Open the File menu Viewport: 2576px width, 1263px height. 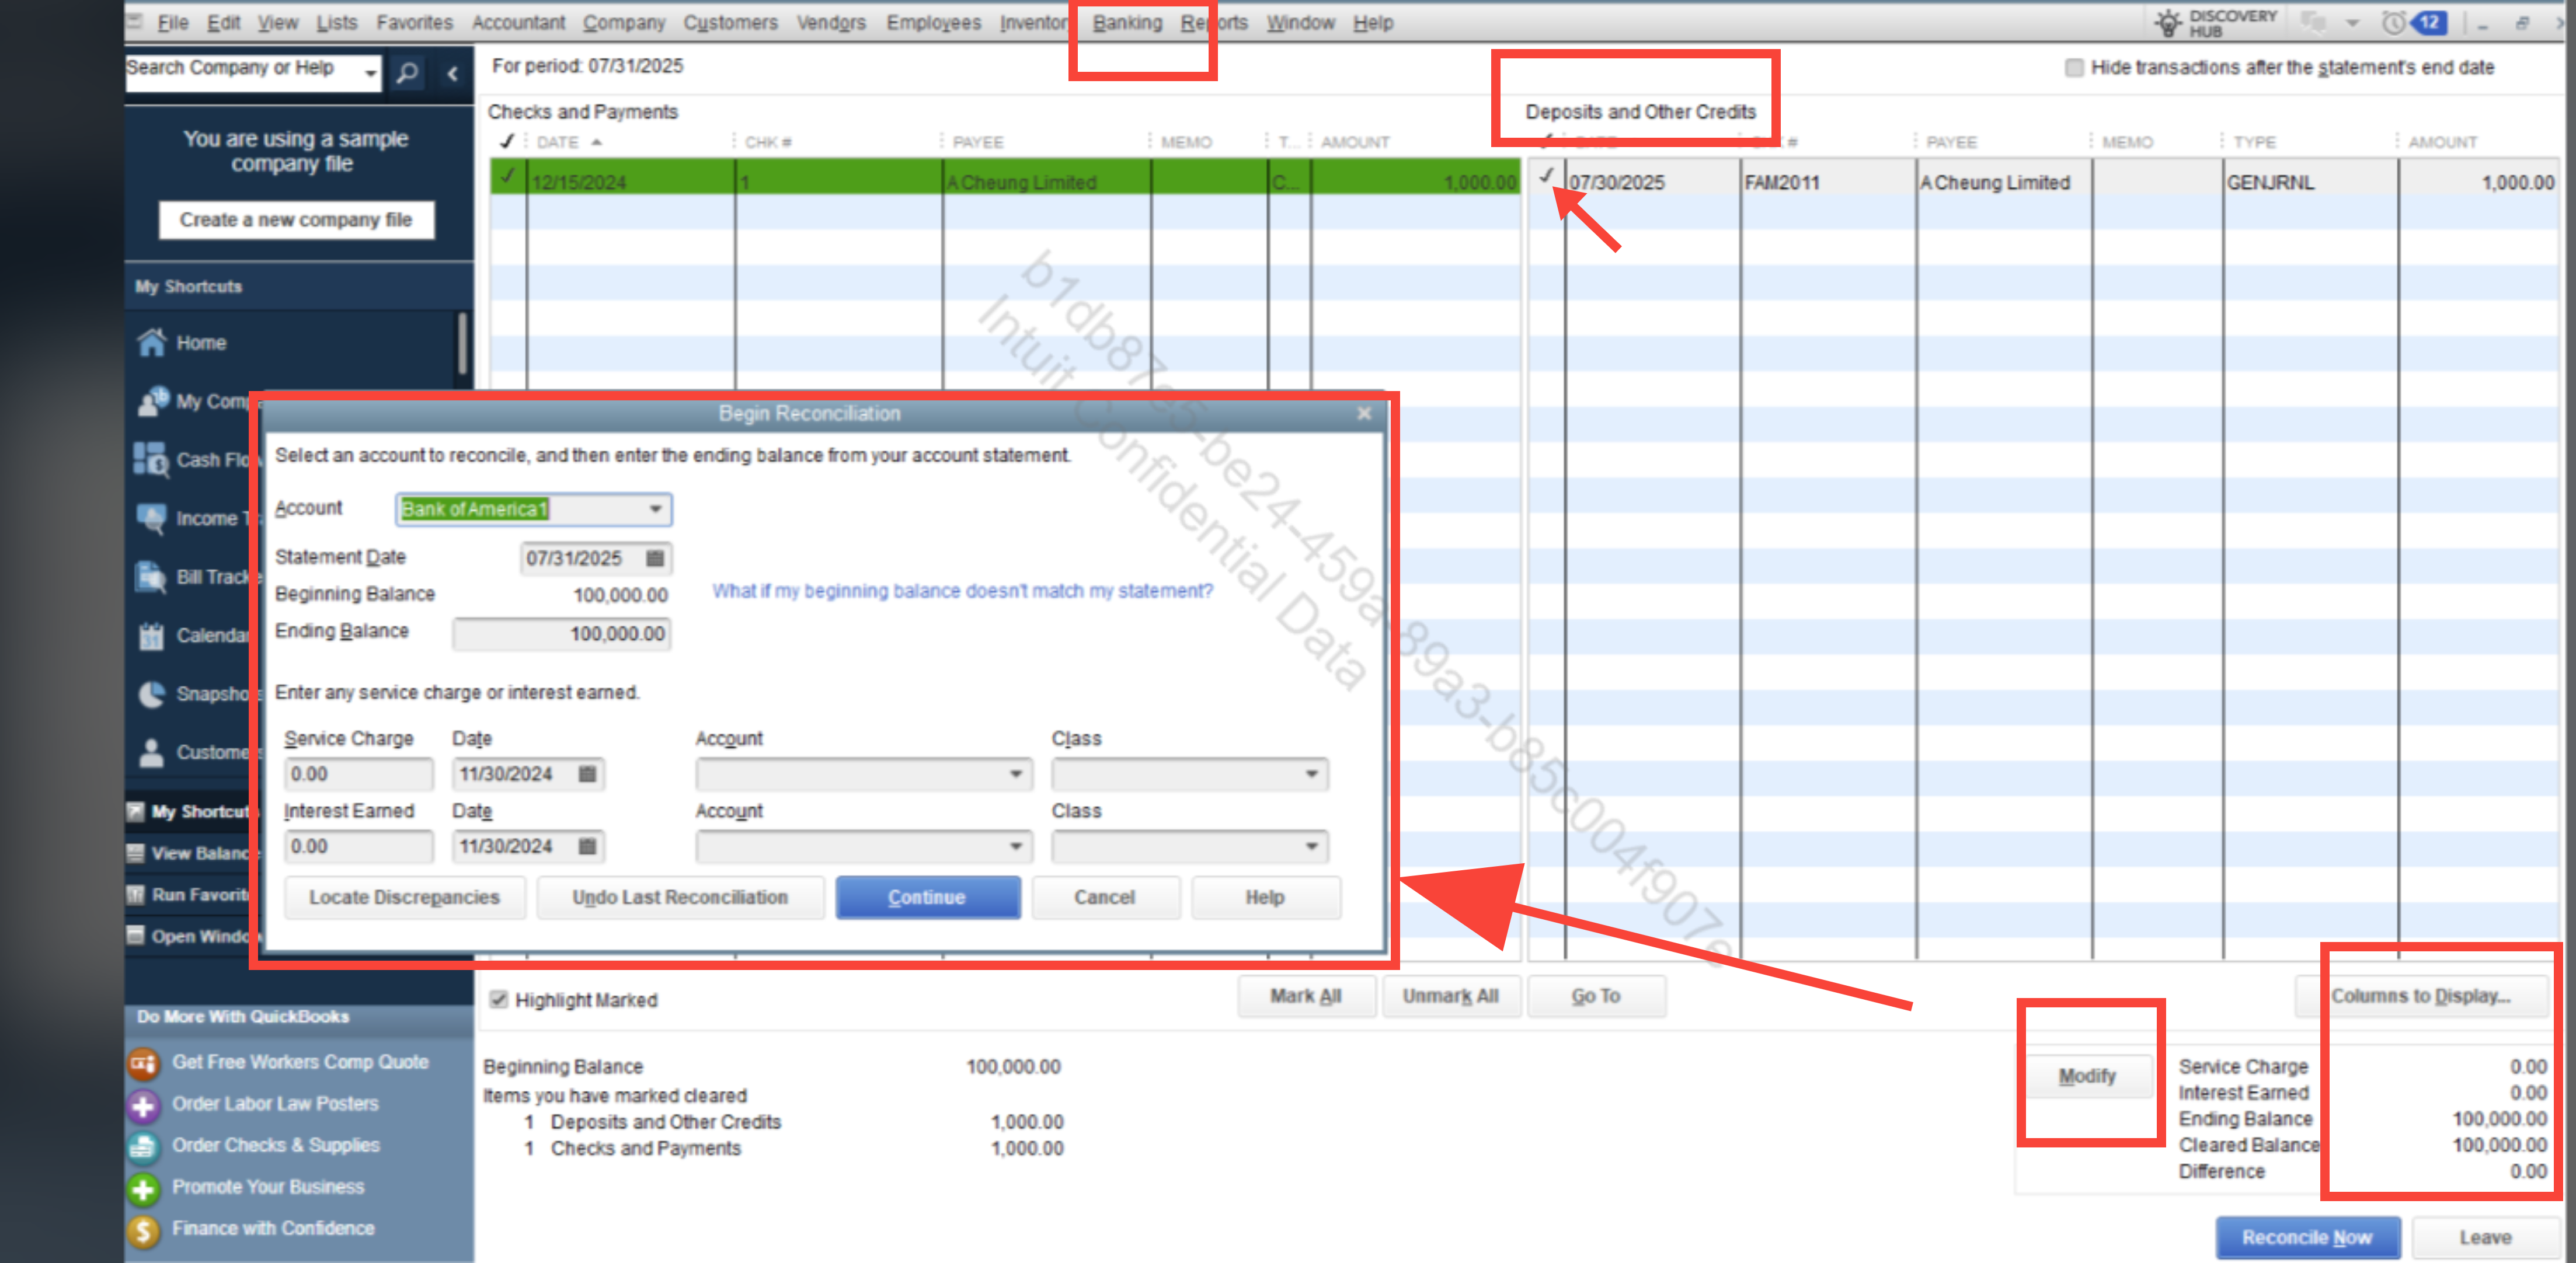(x=173, y=22)
